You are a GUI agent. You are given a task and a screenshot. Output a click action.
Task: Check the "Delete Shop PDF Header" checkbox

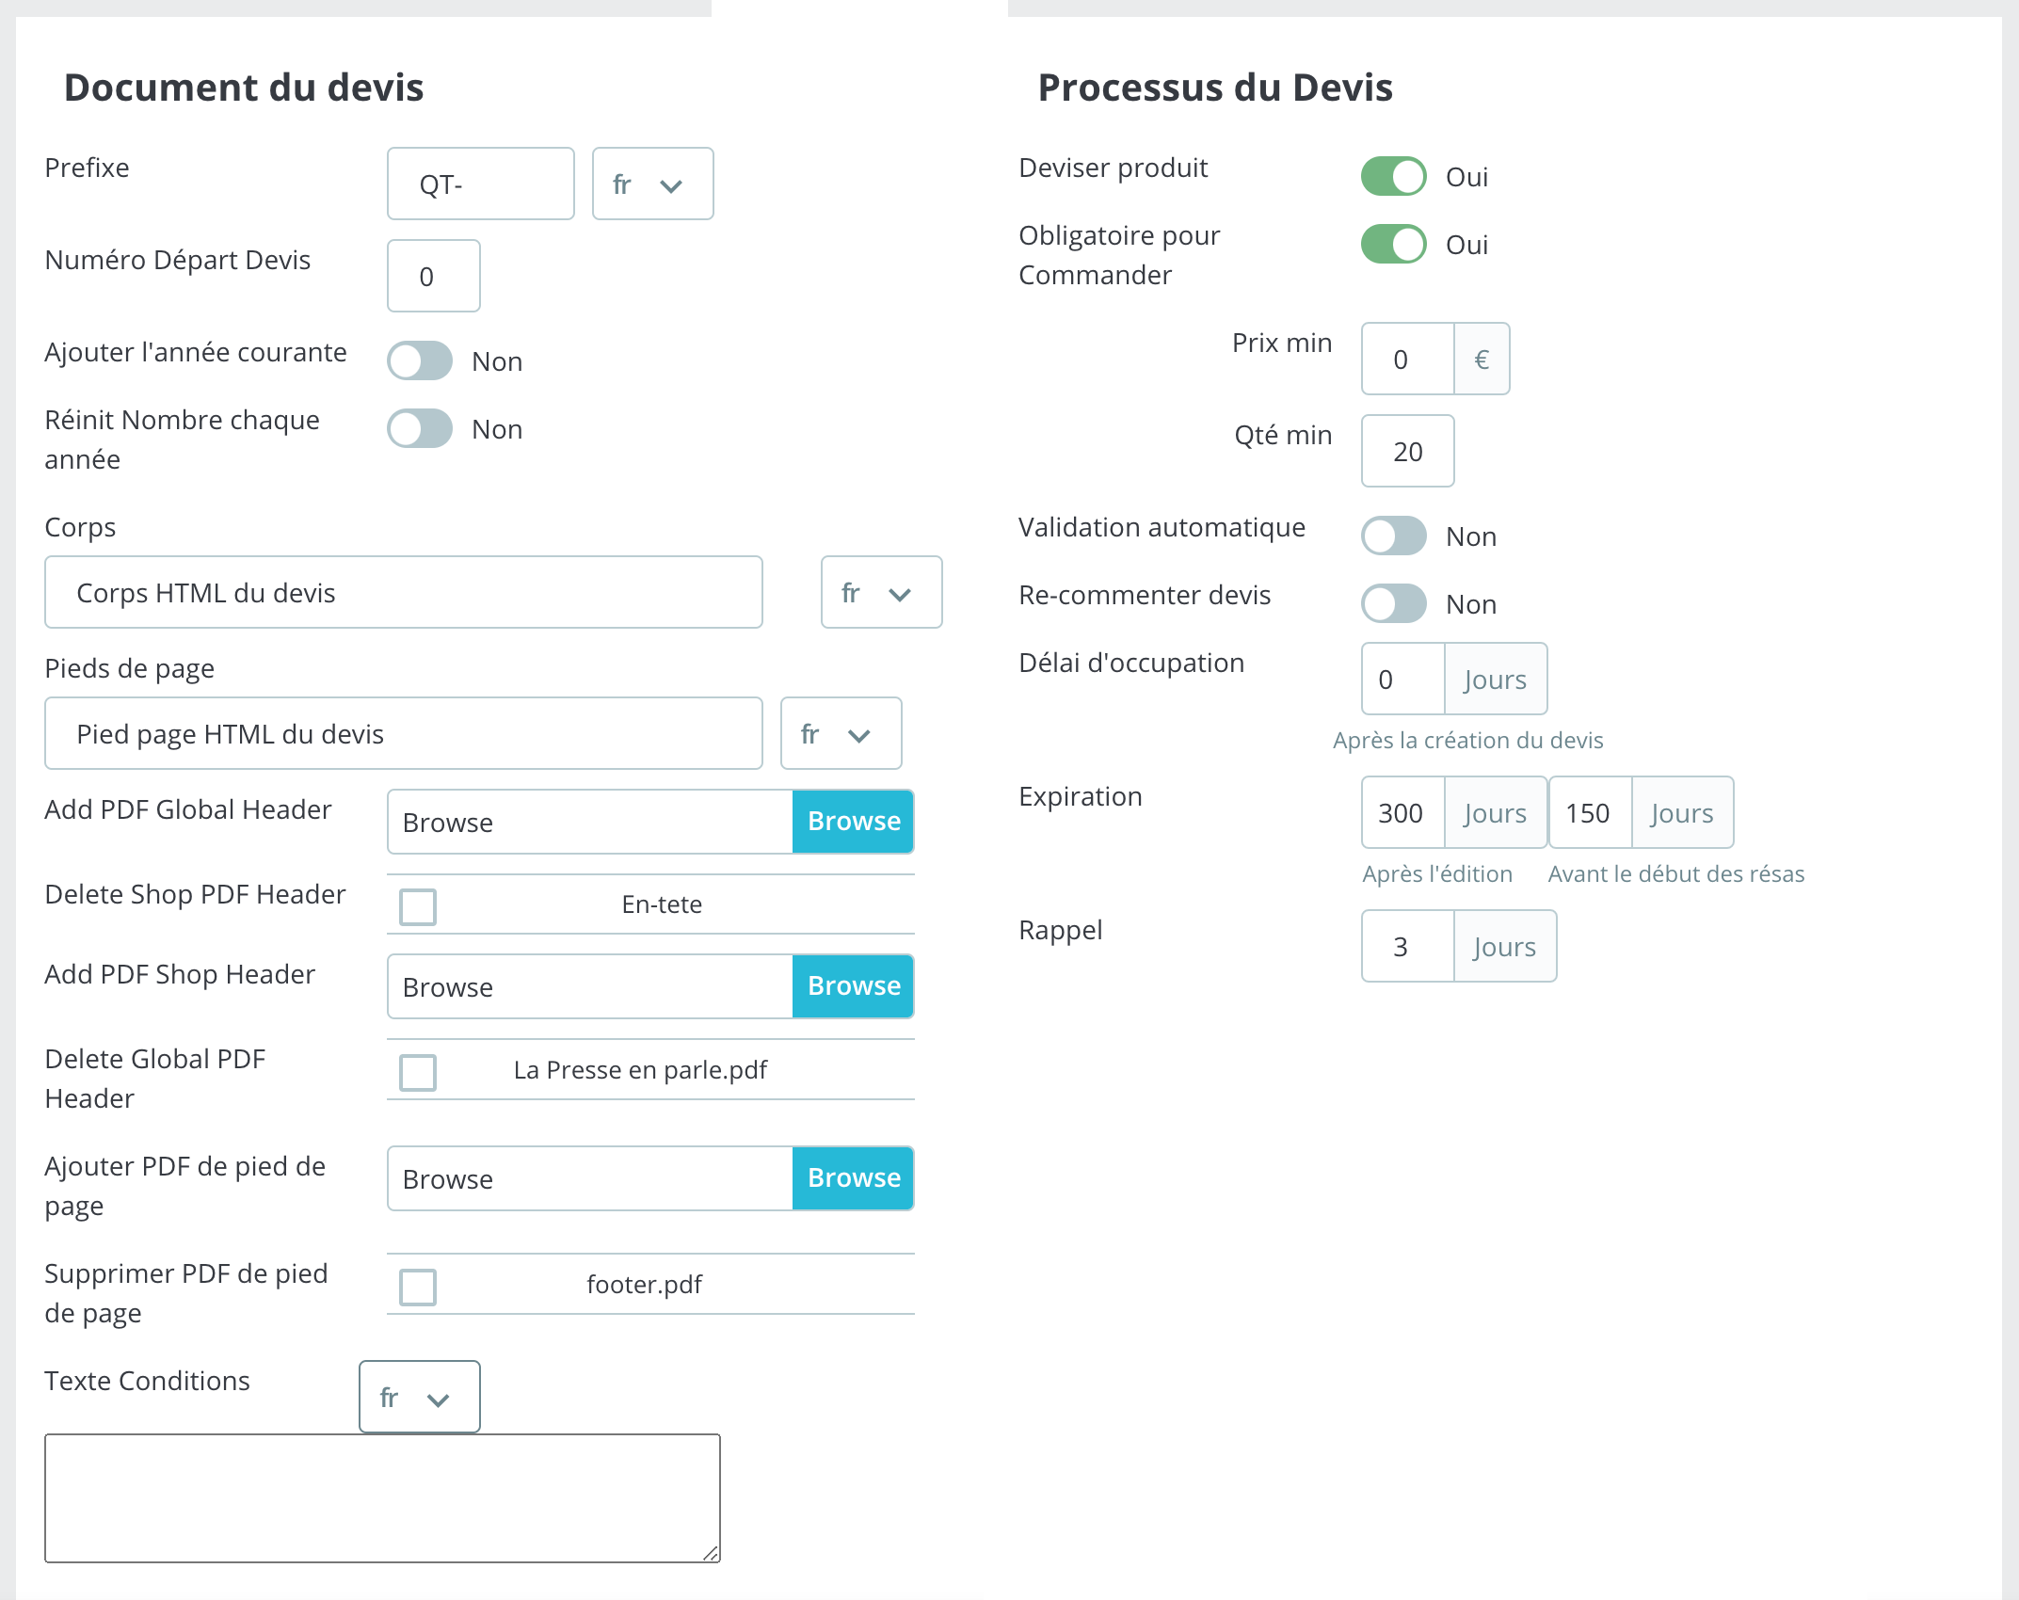[417, 906]
